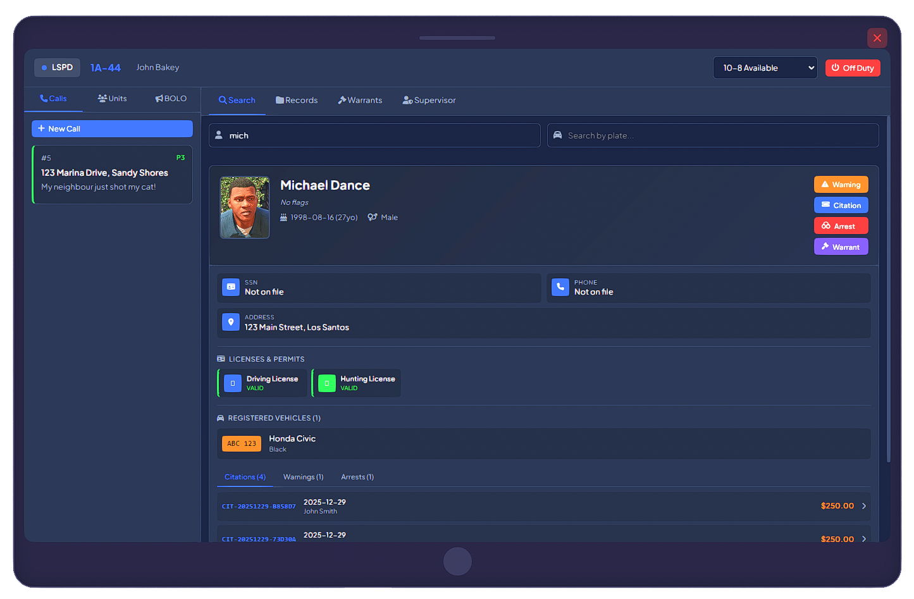The height and width of the screenshot is (599, 914).
Task: Click the SSN card icon
Action: pyautogui.click(x=231, y=287)
